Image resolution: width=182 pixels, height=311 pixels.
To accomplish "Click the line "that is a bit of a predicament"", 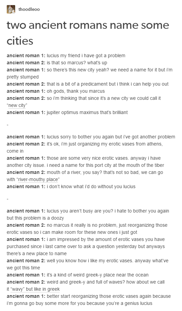I will 77,84.
